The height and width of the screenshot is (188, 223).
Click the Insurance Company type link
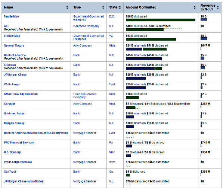(86, 26)
